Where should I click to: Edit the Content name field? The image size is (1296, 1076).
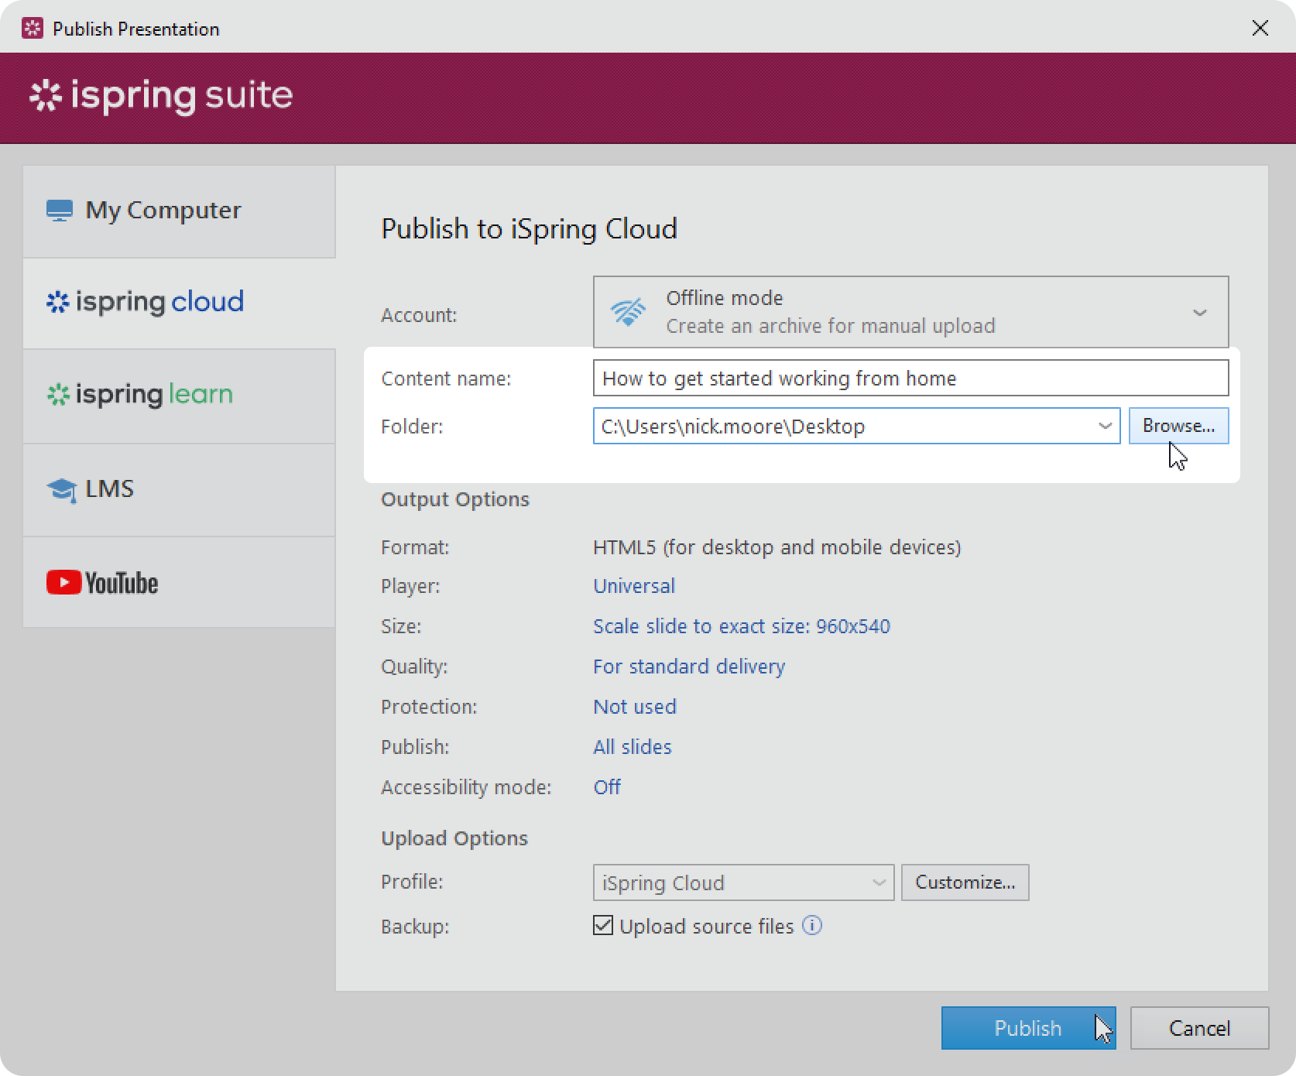click(x=910, y=378)
